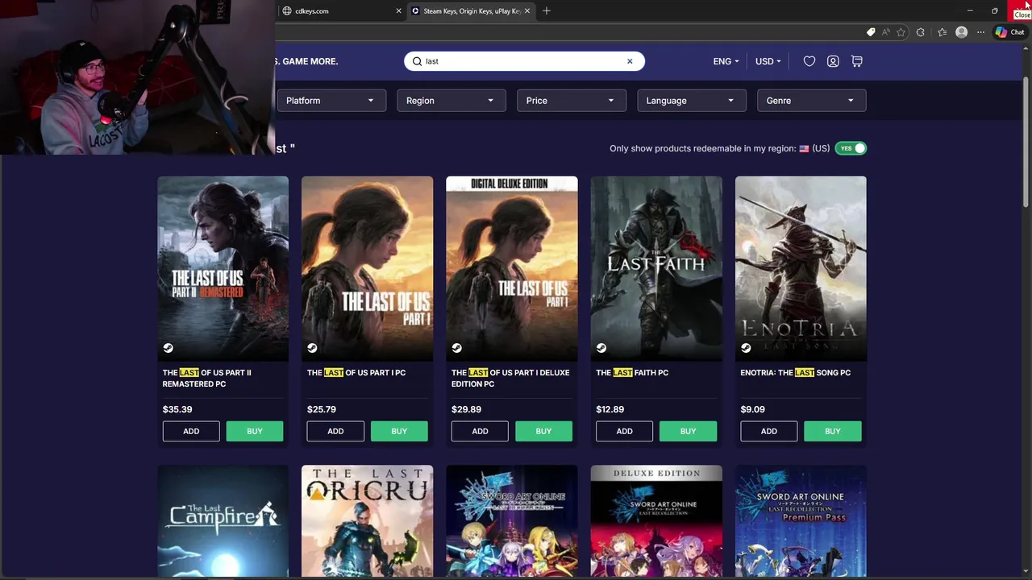Viewport: 1032px width, 580px height.
Task: Open the wishlist heart icon
Action: (809, 61)
